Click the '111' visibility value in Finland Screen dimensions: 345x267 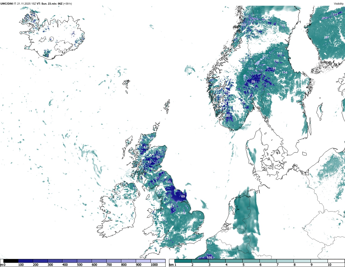(336, 15)
